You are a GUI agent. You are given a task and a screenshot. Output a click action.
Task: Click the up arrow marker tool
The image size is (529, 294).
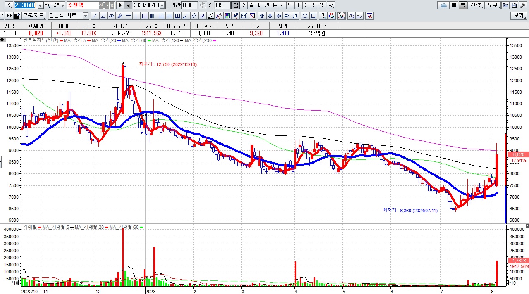coord(262,16)
